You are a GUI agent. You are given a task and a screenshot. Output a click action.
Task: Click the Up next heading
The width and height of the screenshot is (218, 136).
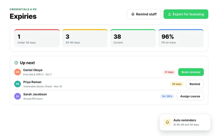pos(27,63)
